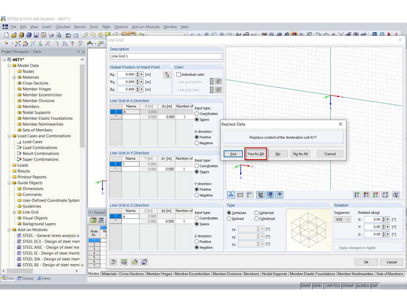Image resolution: width=407 pixels, height=305 pixels.
Task: Click the view in Z direction icon
Action: tap(376, 195)
